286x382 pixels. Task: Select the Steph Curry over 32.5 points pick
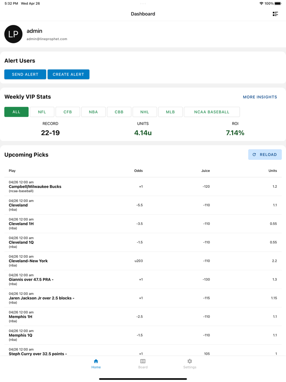tap(143, 351)
